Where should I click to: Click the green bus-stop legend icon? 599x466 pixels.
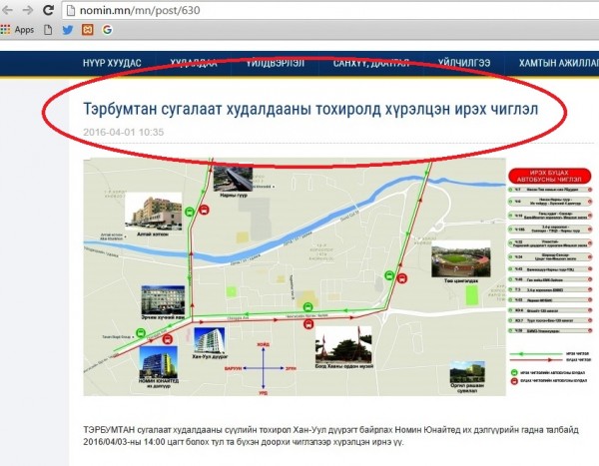[514, 372]
